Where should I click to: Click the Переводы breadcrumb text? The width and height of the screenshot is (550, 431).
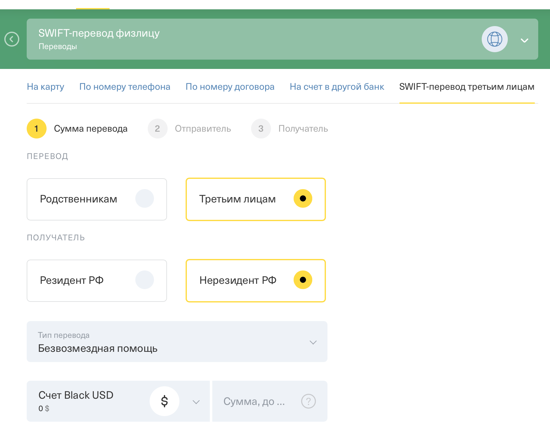(x=58, y=47)
